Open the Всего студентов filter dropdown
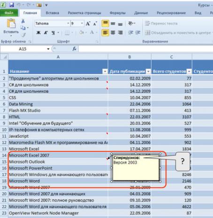The width and height of the screenshot is (213, 218). point(189,72)
